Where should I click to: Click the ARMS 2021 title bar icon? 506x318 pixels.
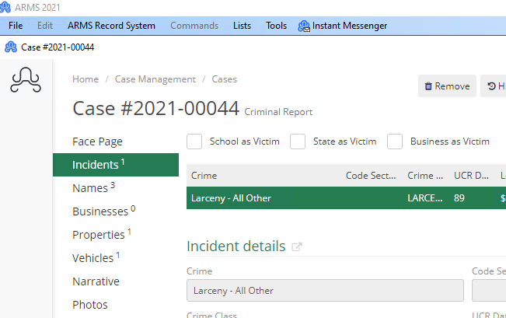coord(6,6)
